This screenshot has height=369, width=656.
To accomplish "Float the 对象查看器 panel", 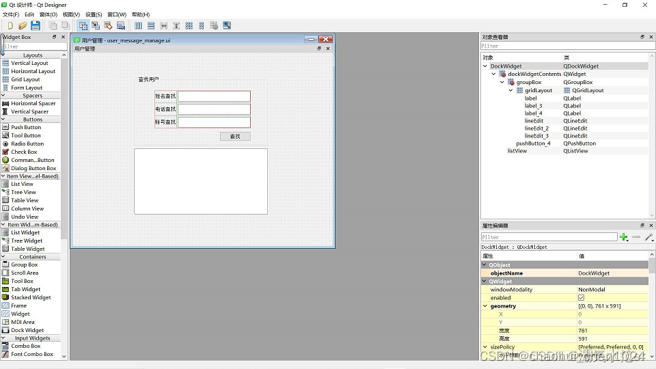I will (642, 37).
